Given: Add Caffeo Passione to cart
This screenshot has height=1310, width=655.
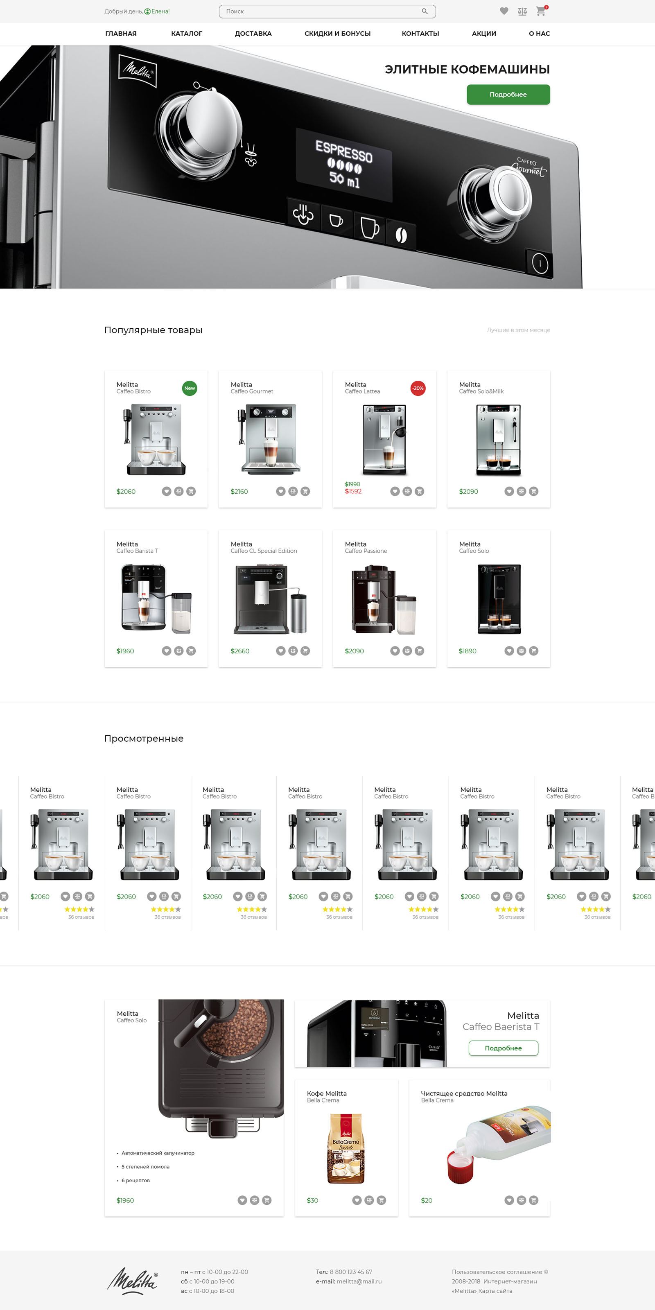Looking at the screenshot, I should tap(419, 651).
